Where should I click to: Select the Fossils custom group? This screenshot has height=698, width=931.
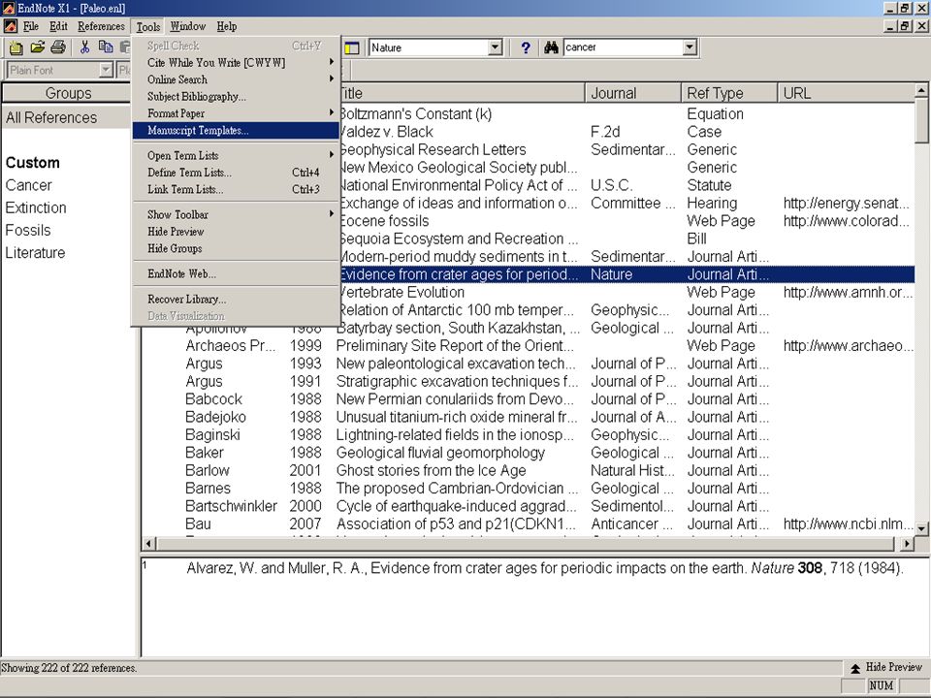(28, 231)
